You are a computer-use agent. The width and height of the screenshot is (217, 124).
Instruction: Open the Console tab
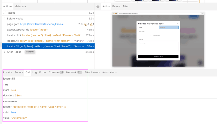(x=54, y=73)
